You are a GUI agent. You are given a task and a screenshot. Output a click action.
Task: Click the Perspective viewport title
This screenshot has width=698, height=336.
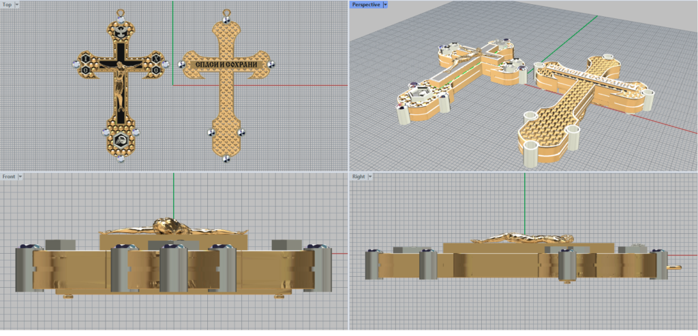365,4
